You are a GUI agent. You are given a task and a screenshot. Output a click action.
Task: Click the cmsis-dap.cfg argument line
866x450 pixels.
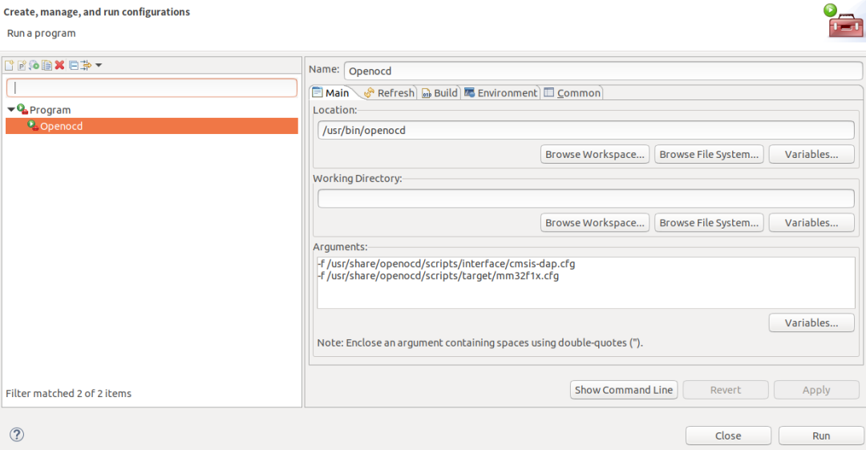(x=447, y=264)
